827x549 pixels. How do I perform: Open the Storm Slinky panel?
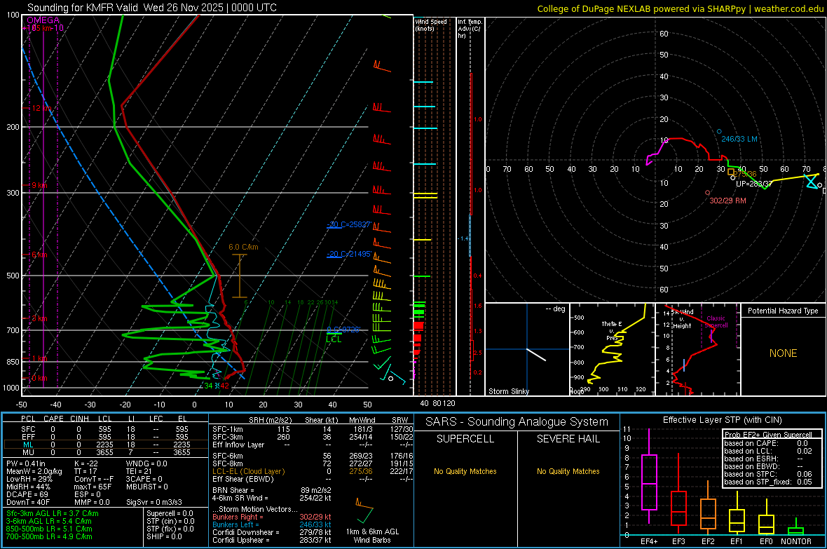(527, 349)
